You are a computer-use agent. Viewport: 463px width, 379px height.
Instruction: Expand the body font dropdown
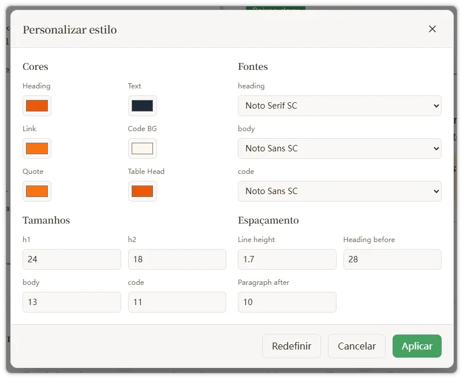339,148
